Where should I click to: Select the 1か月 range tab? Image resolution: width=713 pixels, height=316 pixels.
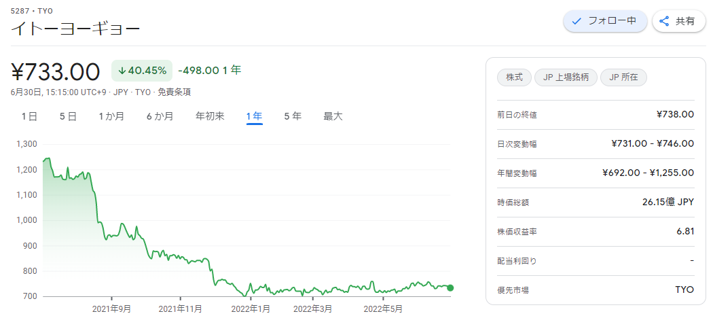point(111,117)
